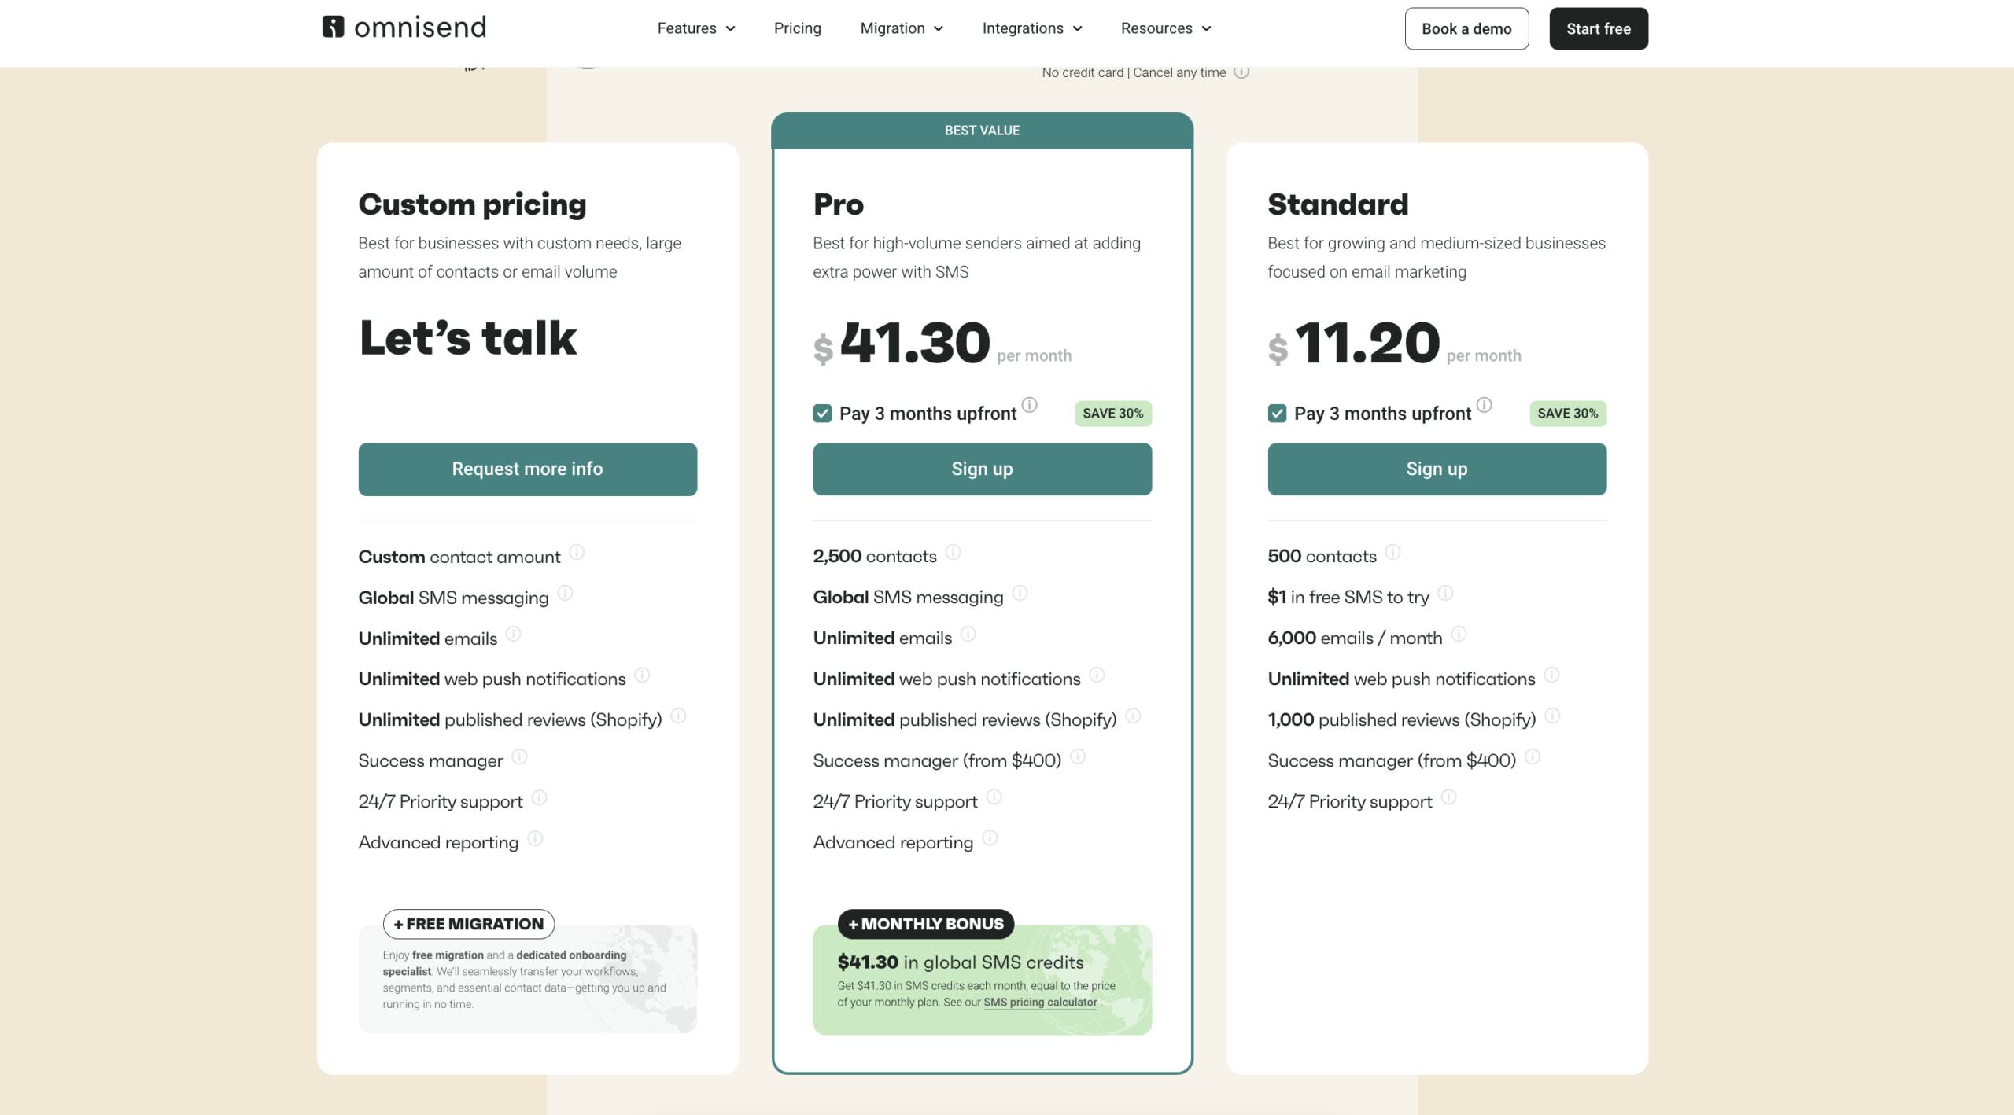Click '$41.30 in global SMS credits' text
Image resolution: width=2014 pixels, height=1115 pixels.
961,962
